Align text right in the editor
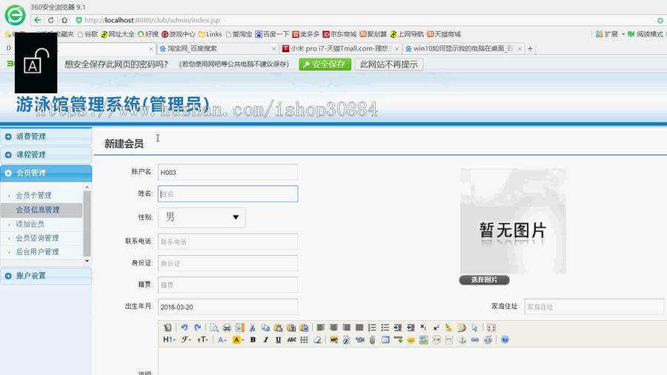The height and width of the screenshot is (375, 667). [x=346, y=328]
